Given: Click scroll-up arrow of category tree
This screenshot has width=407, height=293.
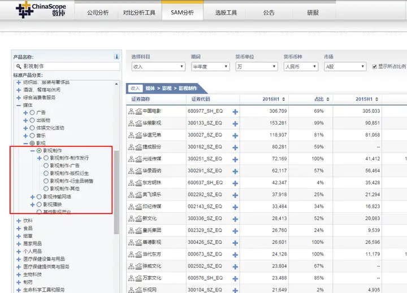Looking at the screenshot, I should coord(116,84).
